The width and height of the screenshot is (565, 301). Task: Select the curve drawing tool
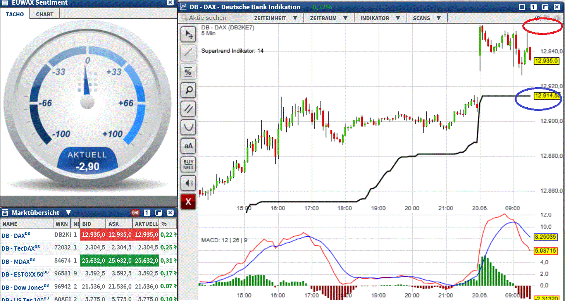coord(188,127)
